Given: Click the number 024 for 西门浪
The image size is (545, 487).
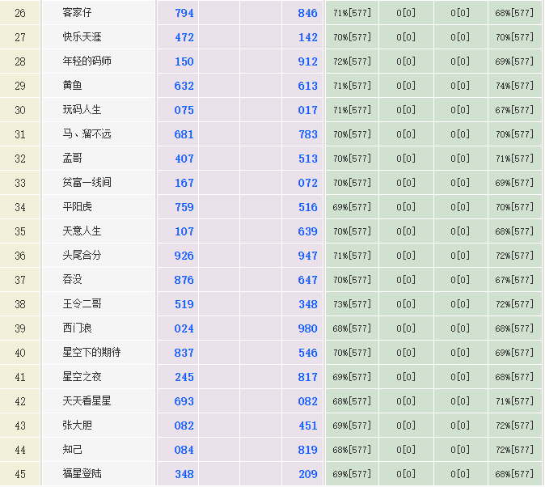Looking at the screenshot, I should (x=184, y=328).
